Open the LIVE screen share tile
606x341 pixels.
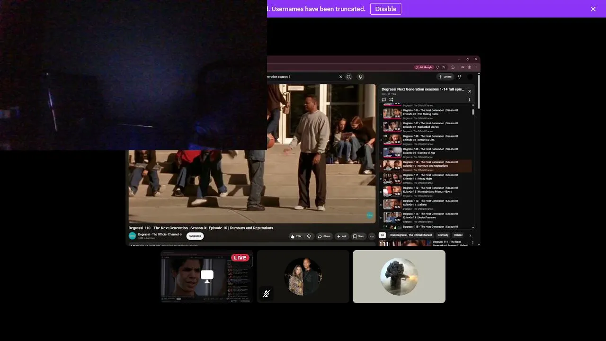[207, 277]
